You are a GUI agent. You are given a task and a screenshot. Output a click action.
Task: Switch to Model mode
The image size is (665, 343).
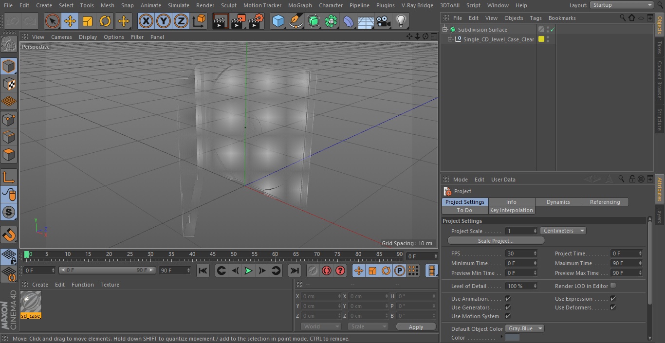[9, 66]
